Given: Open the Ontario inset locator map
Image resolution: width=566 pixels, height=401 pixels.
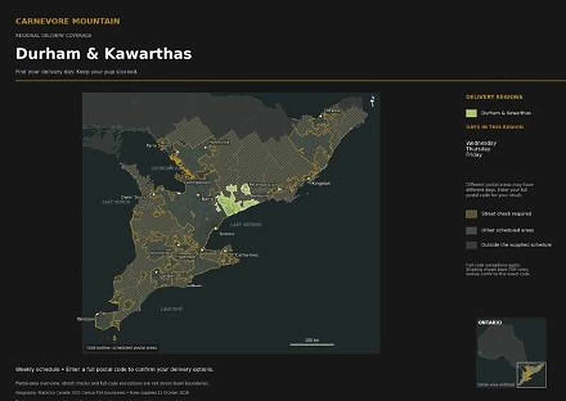Looking at the screenshot, I should 511,353.
